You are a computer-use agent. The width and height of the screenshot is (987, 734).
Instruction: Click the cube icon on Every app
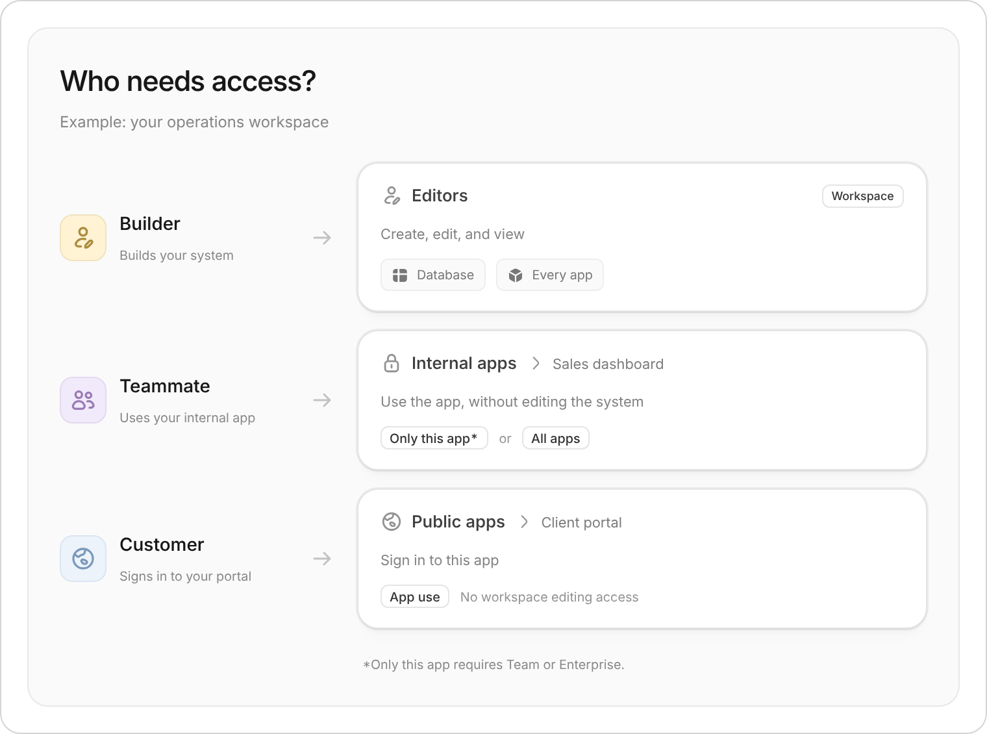point(516,275)
